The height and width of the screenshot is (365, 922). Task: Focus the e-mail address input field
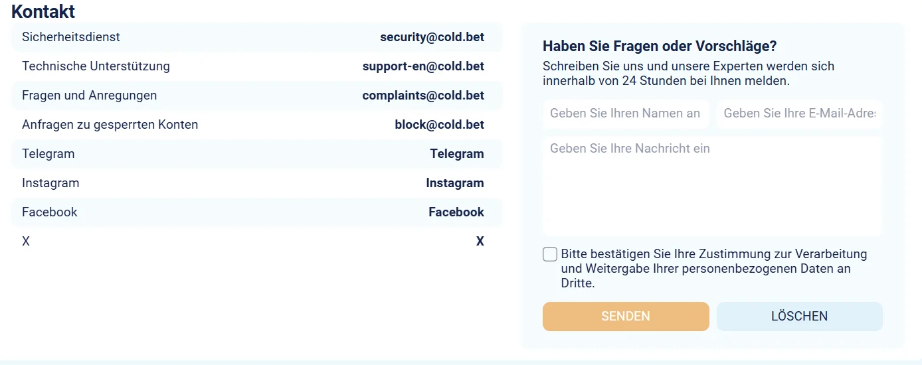click(x=799, y=113)
